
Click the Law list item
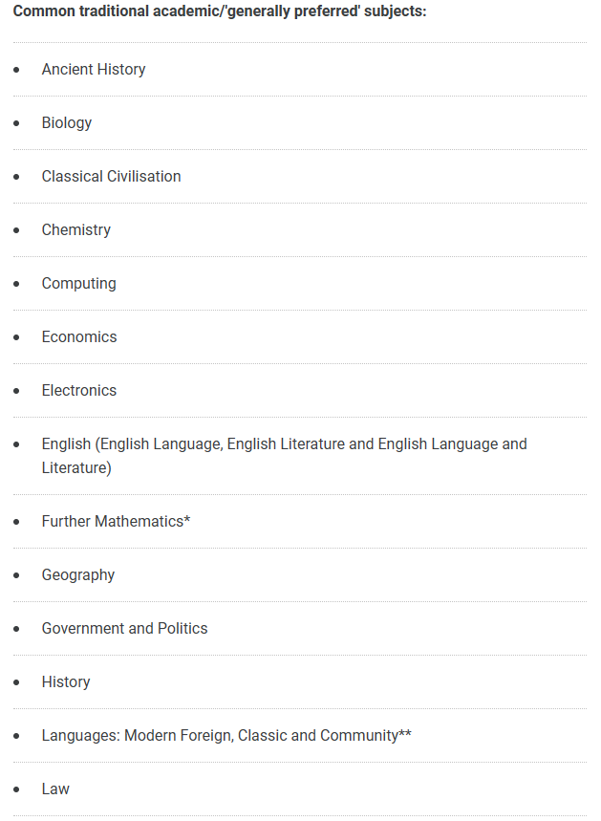point(55,789)
